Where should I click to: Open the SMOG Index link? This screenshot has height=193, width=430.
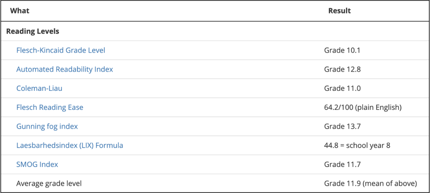37,164
